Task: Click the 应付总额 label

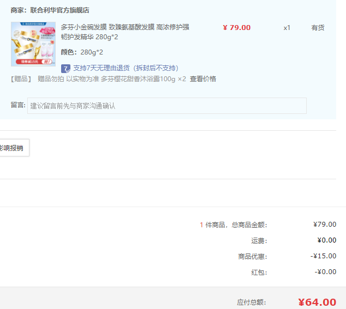Action: (x=252, y=302)
